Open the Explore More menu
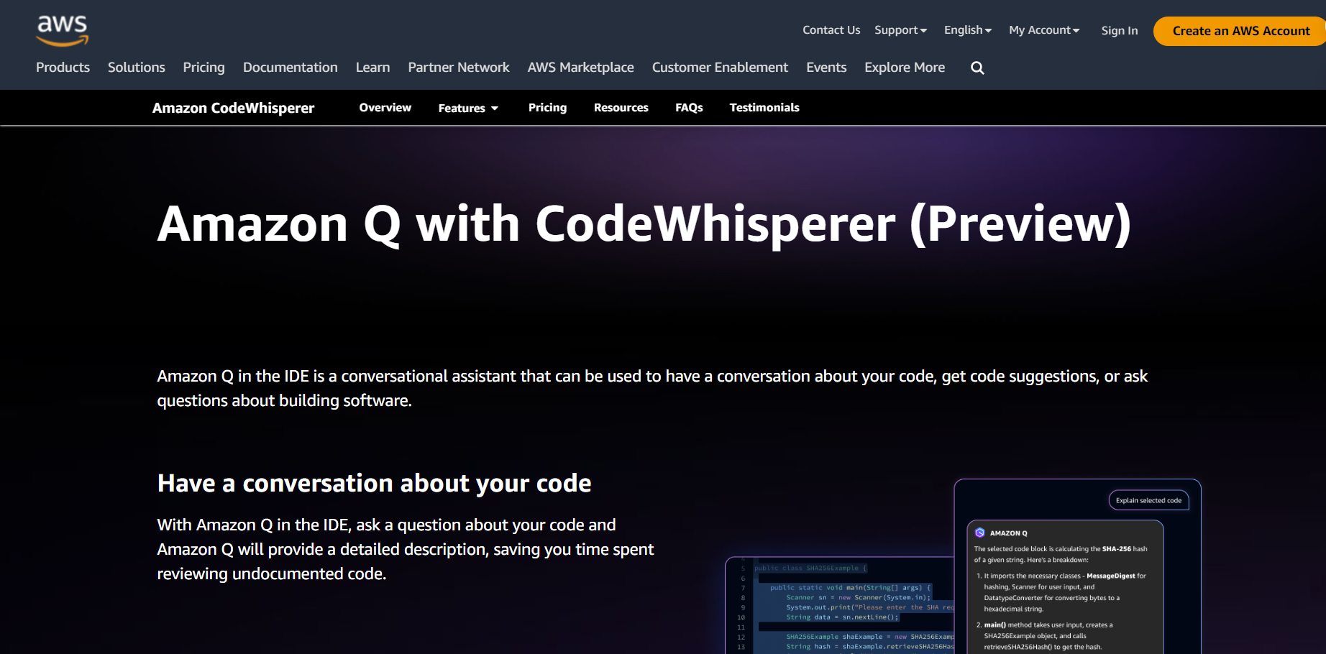This screenshot has height=654, width=1326. click(905, 68)
